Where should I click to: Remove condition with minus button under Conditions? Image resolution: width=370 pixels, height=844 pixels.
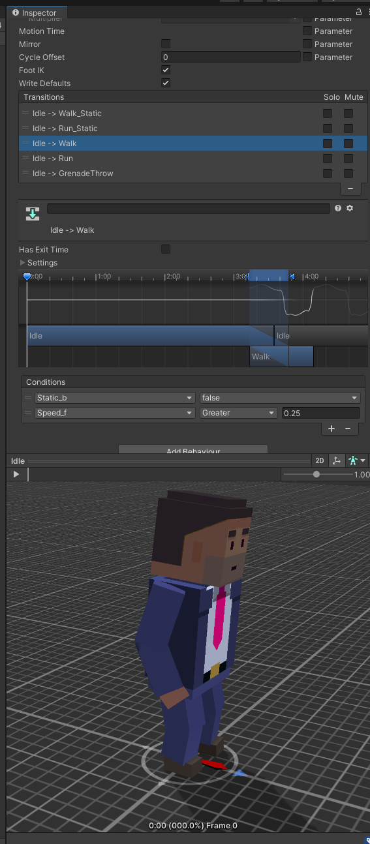point(347,429)
